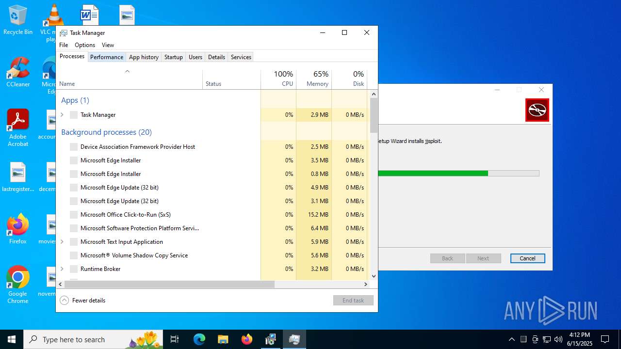Show hidden system tray icons
Viewport: 621px width, 349px height.
point(511,339)
